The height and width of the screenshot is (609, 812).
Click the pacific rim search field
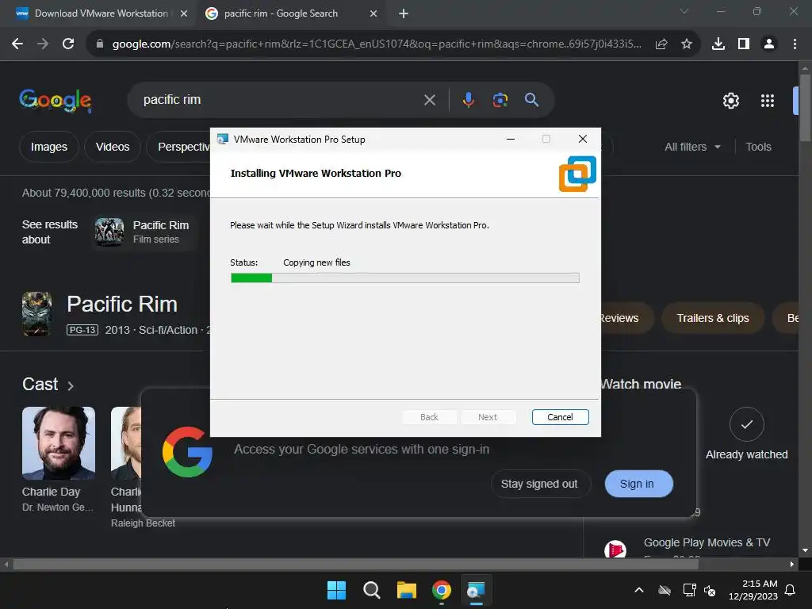[280, 100]
